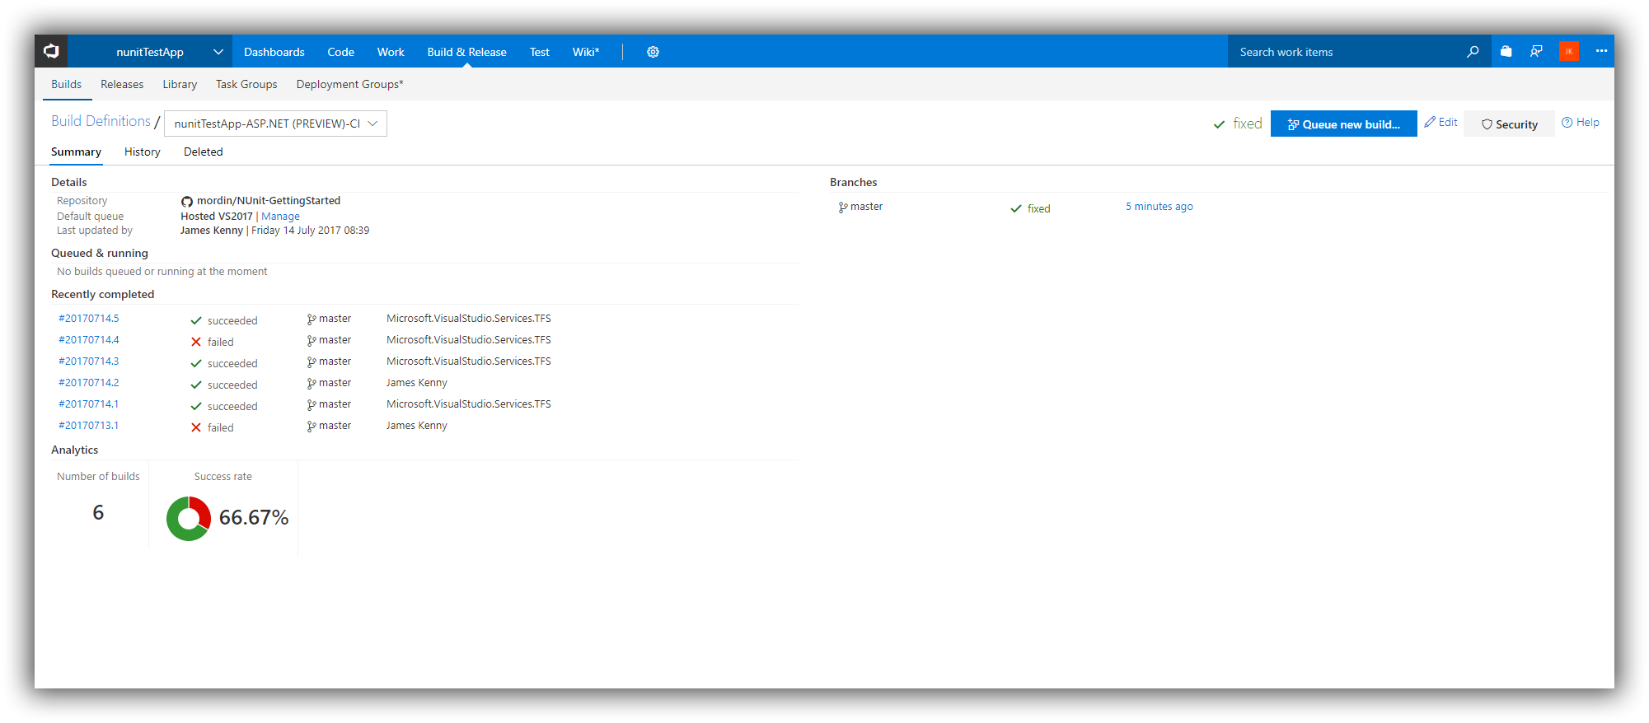The width and height of the screenshot is (1649, 723).
Task: Click James Kenny in #20170714.2 row
Action: click(417, 383)
